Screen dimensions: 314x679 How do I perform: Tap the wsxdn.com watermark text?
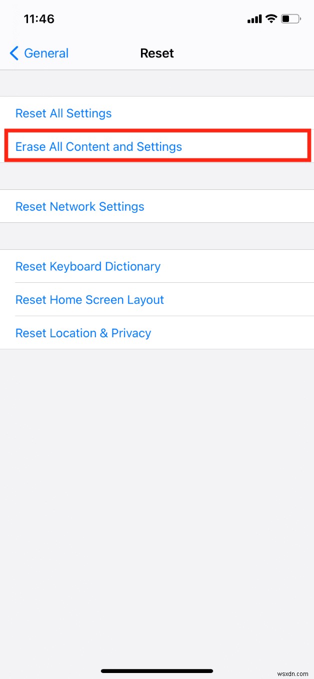click(290, 672)
